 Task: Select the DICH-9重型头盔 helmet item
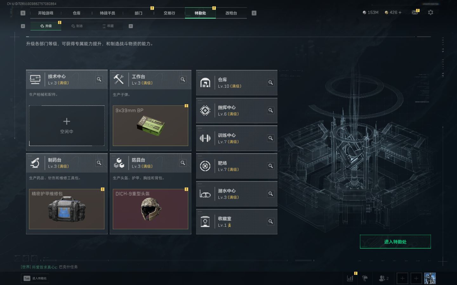150,209
